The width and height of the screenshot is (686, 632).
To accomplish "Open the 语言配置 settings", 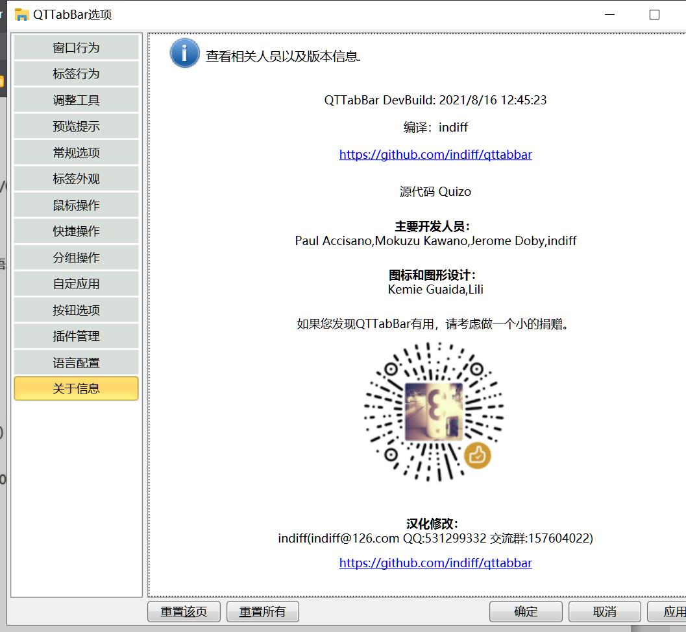I will point(76,363).
